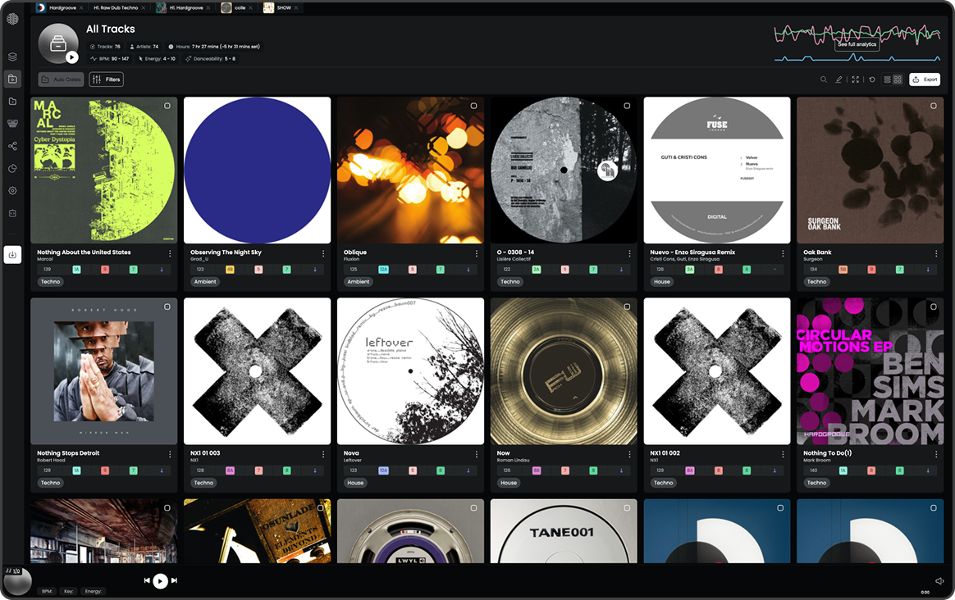
Task: Tick the checkbox on Now cover art
Action: click(x=627, y=307)
